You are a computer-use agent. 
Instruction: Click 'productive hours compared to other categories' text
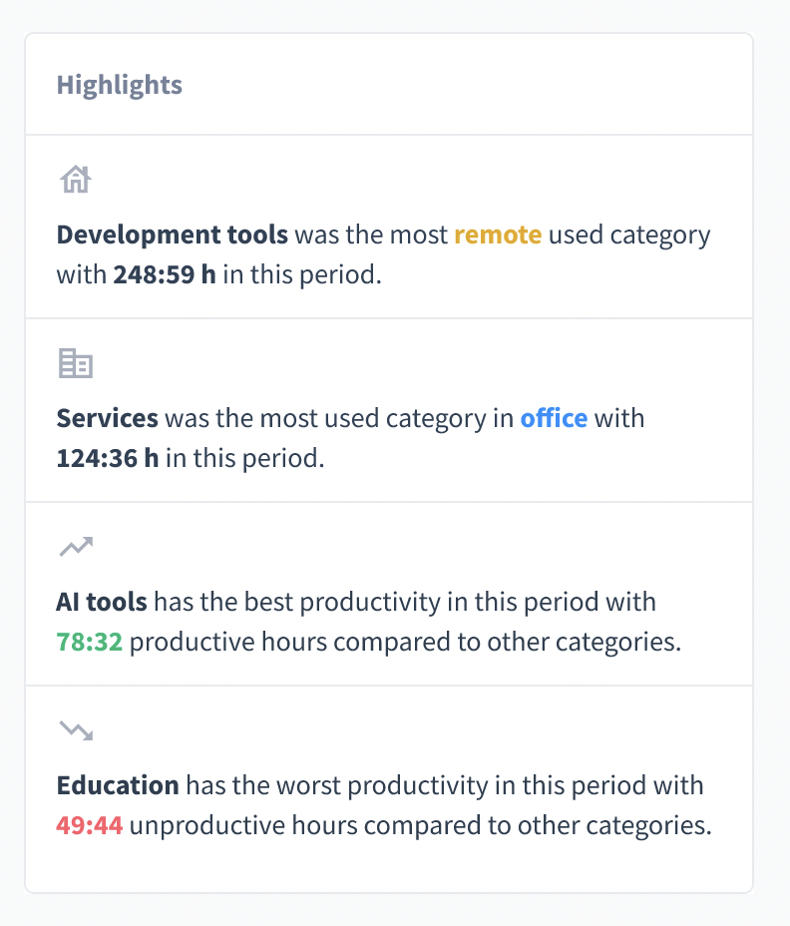pos(405,642)
